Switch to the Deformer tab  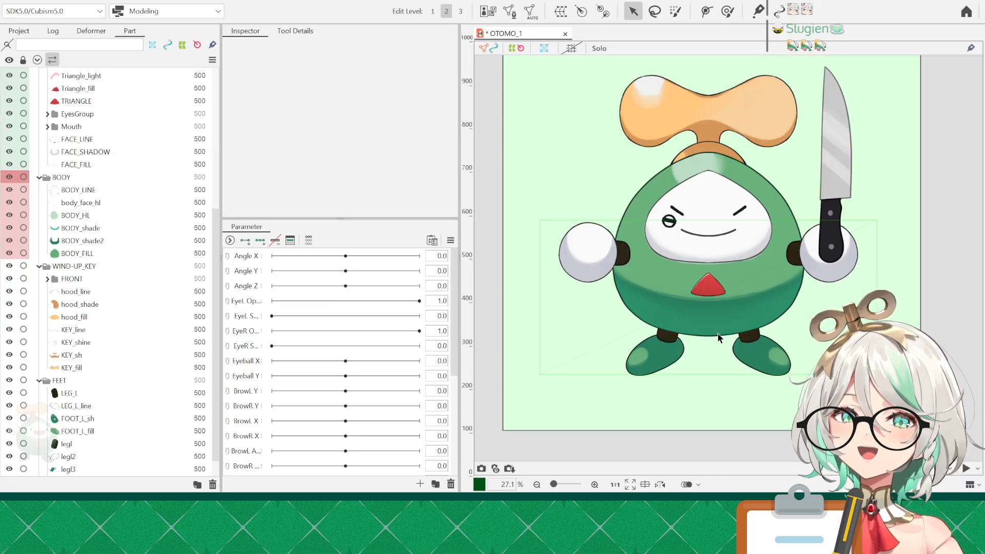tap(91, 31)
